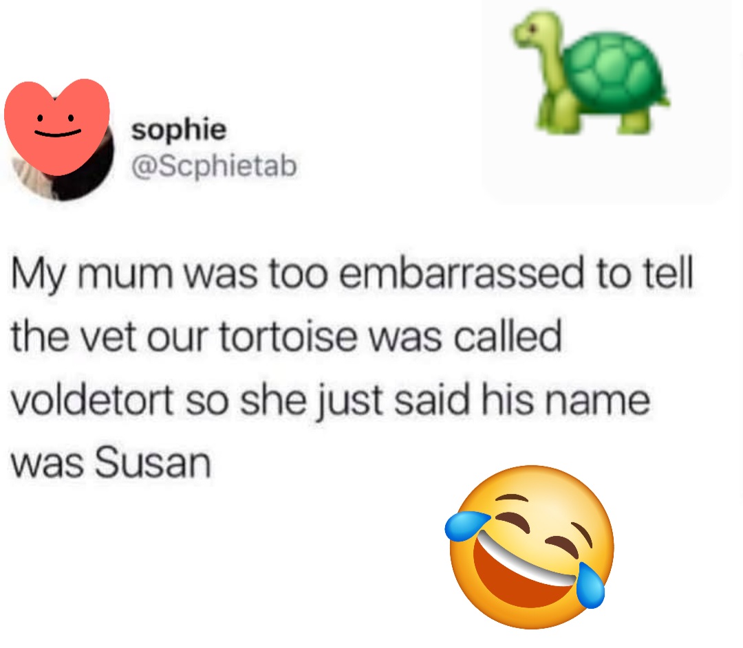Click the smile on the heart sticker
The height and width of the screenshot is (648, 743).
pos(58,133)
